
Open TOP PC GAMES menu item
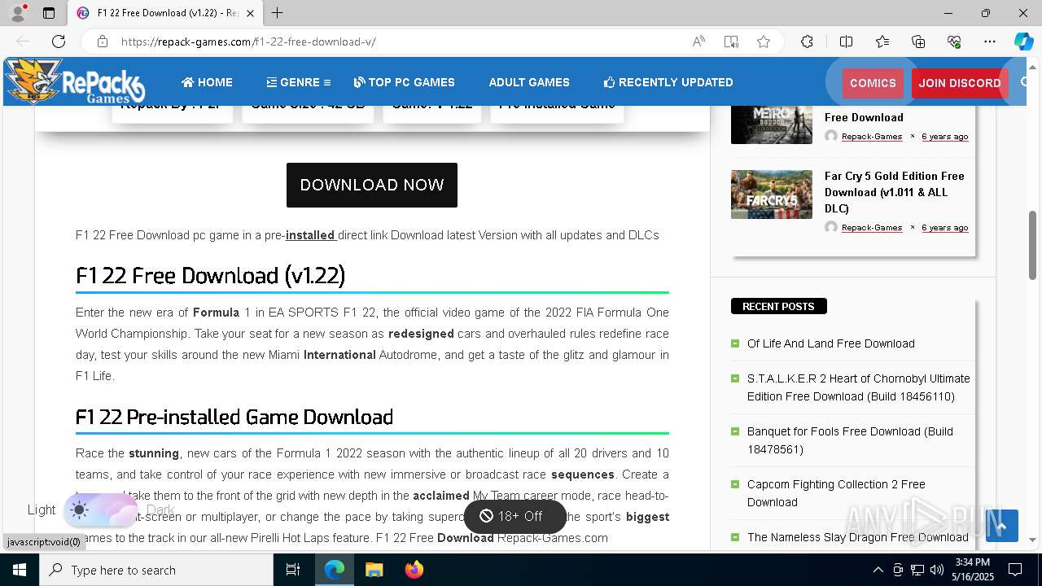coord(405,82)
